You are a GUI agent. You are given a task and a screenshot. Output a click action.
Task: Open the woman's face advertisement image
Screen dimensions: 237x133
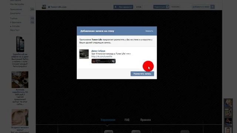pos(20,117)
